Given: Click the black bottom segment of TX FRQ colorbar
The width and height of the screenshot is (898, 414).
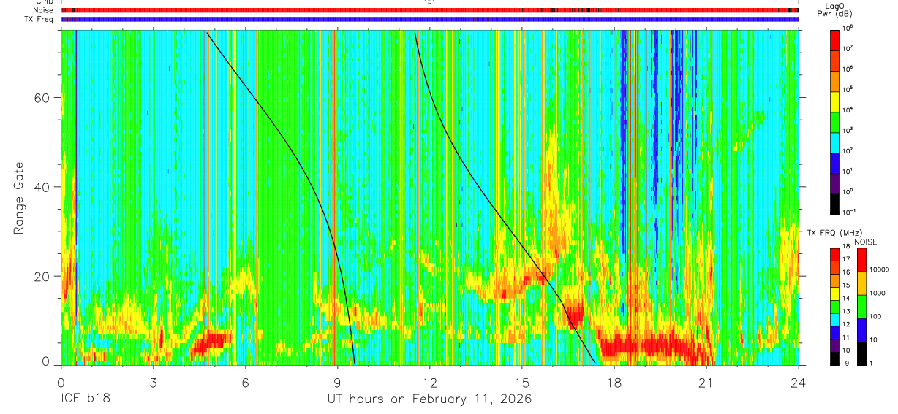Looking at the screenshot, I should [837, 358].
